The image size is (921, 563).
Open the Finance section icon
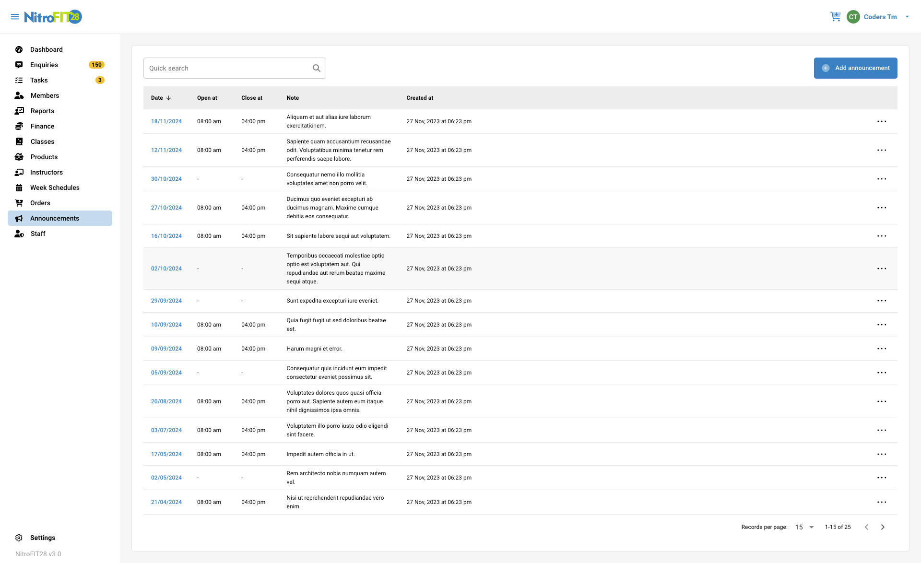click(19, 126)
